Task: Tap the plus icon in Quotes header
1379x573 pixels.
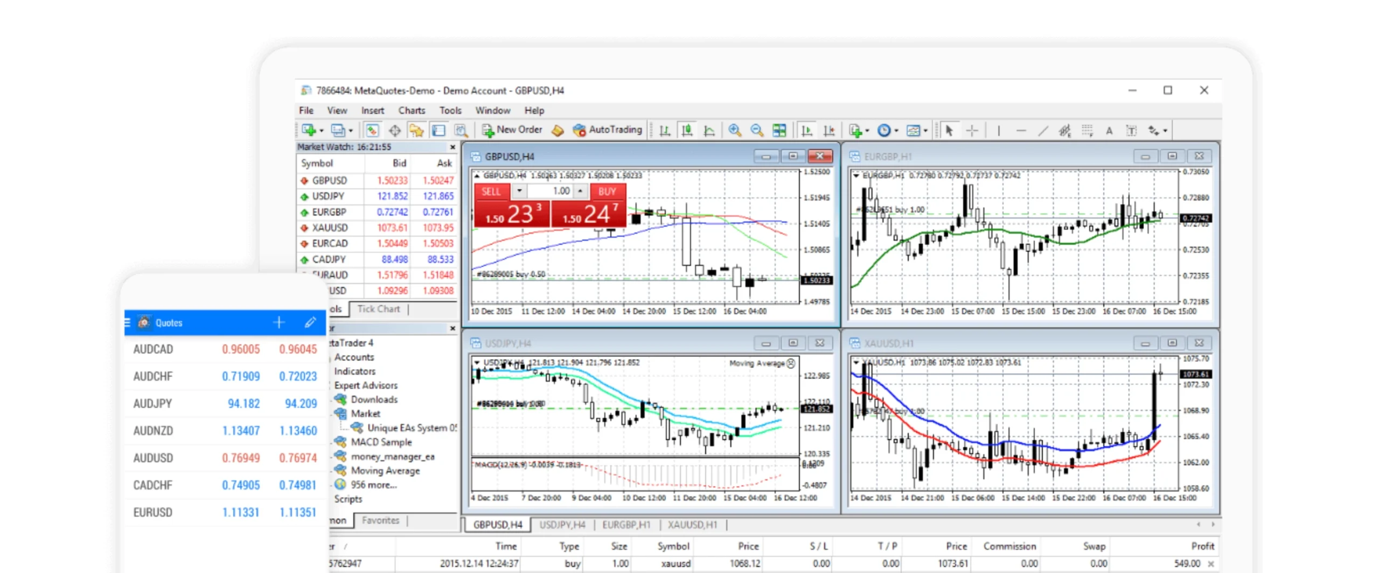Action: tap(278, 322)
